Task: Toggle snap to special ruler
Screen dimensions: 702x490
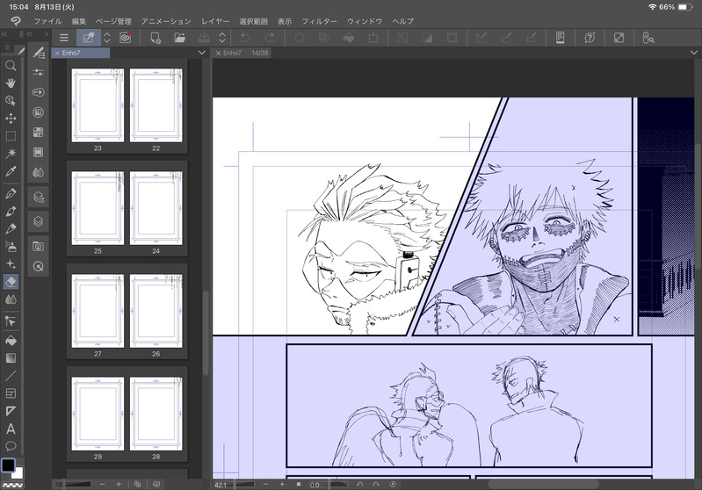Action: pyautogui.click(x=506, y=38)
